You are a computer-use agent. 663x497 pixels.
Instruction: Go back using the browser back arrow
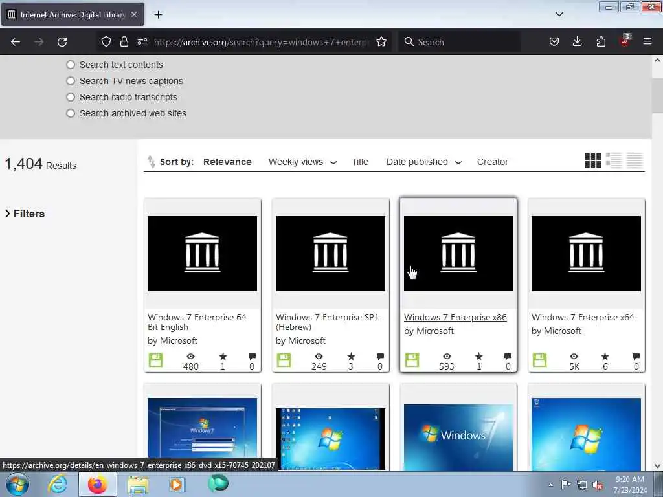[16, 42]
